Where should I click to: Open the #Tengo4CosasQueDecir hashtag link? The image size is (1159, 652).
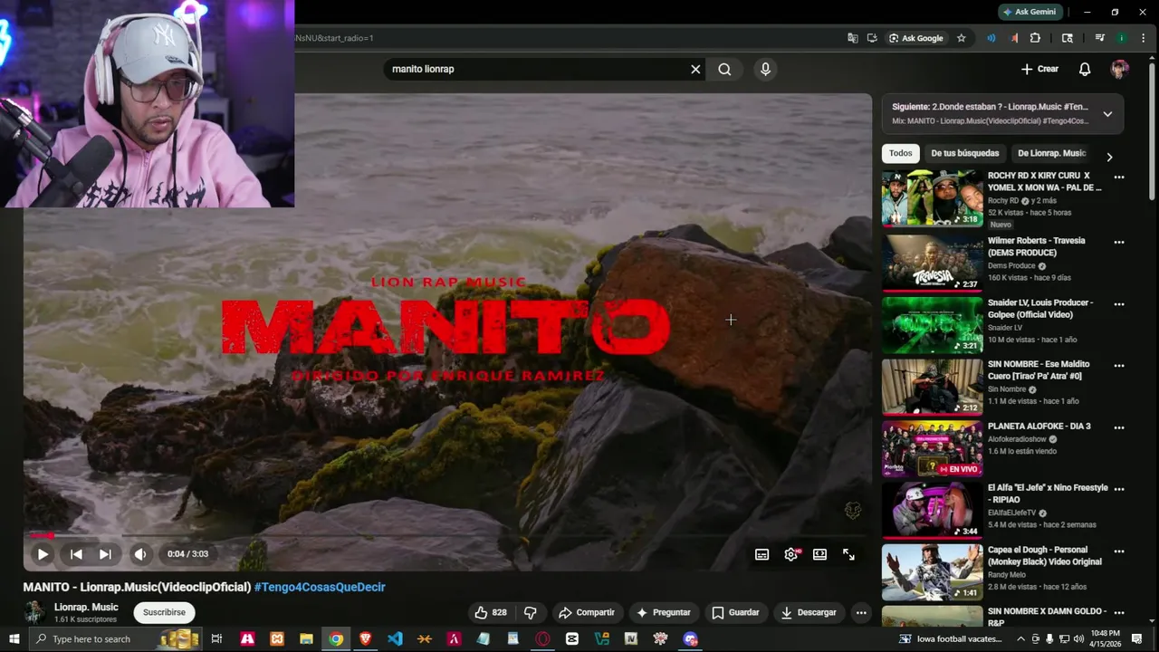(x=320, y=587)
